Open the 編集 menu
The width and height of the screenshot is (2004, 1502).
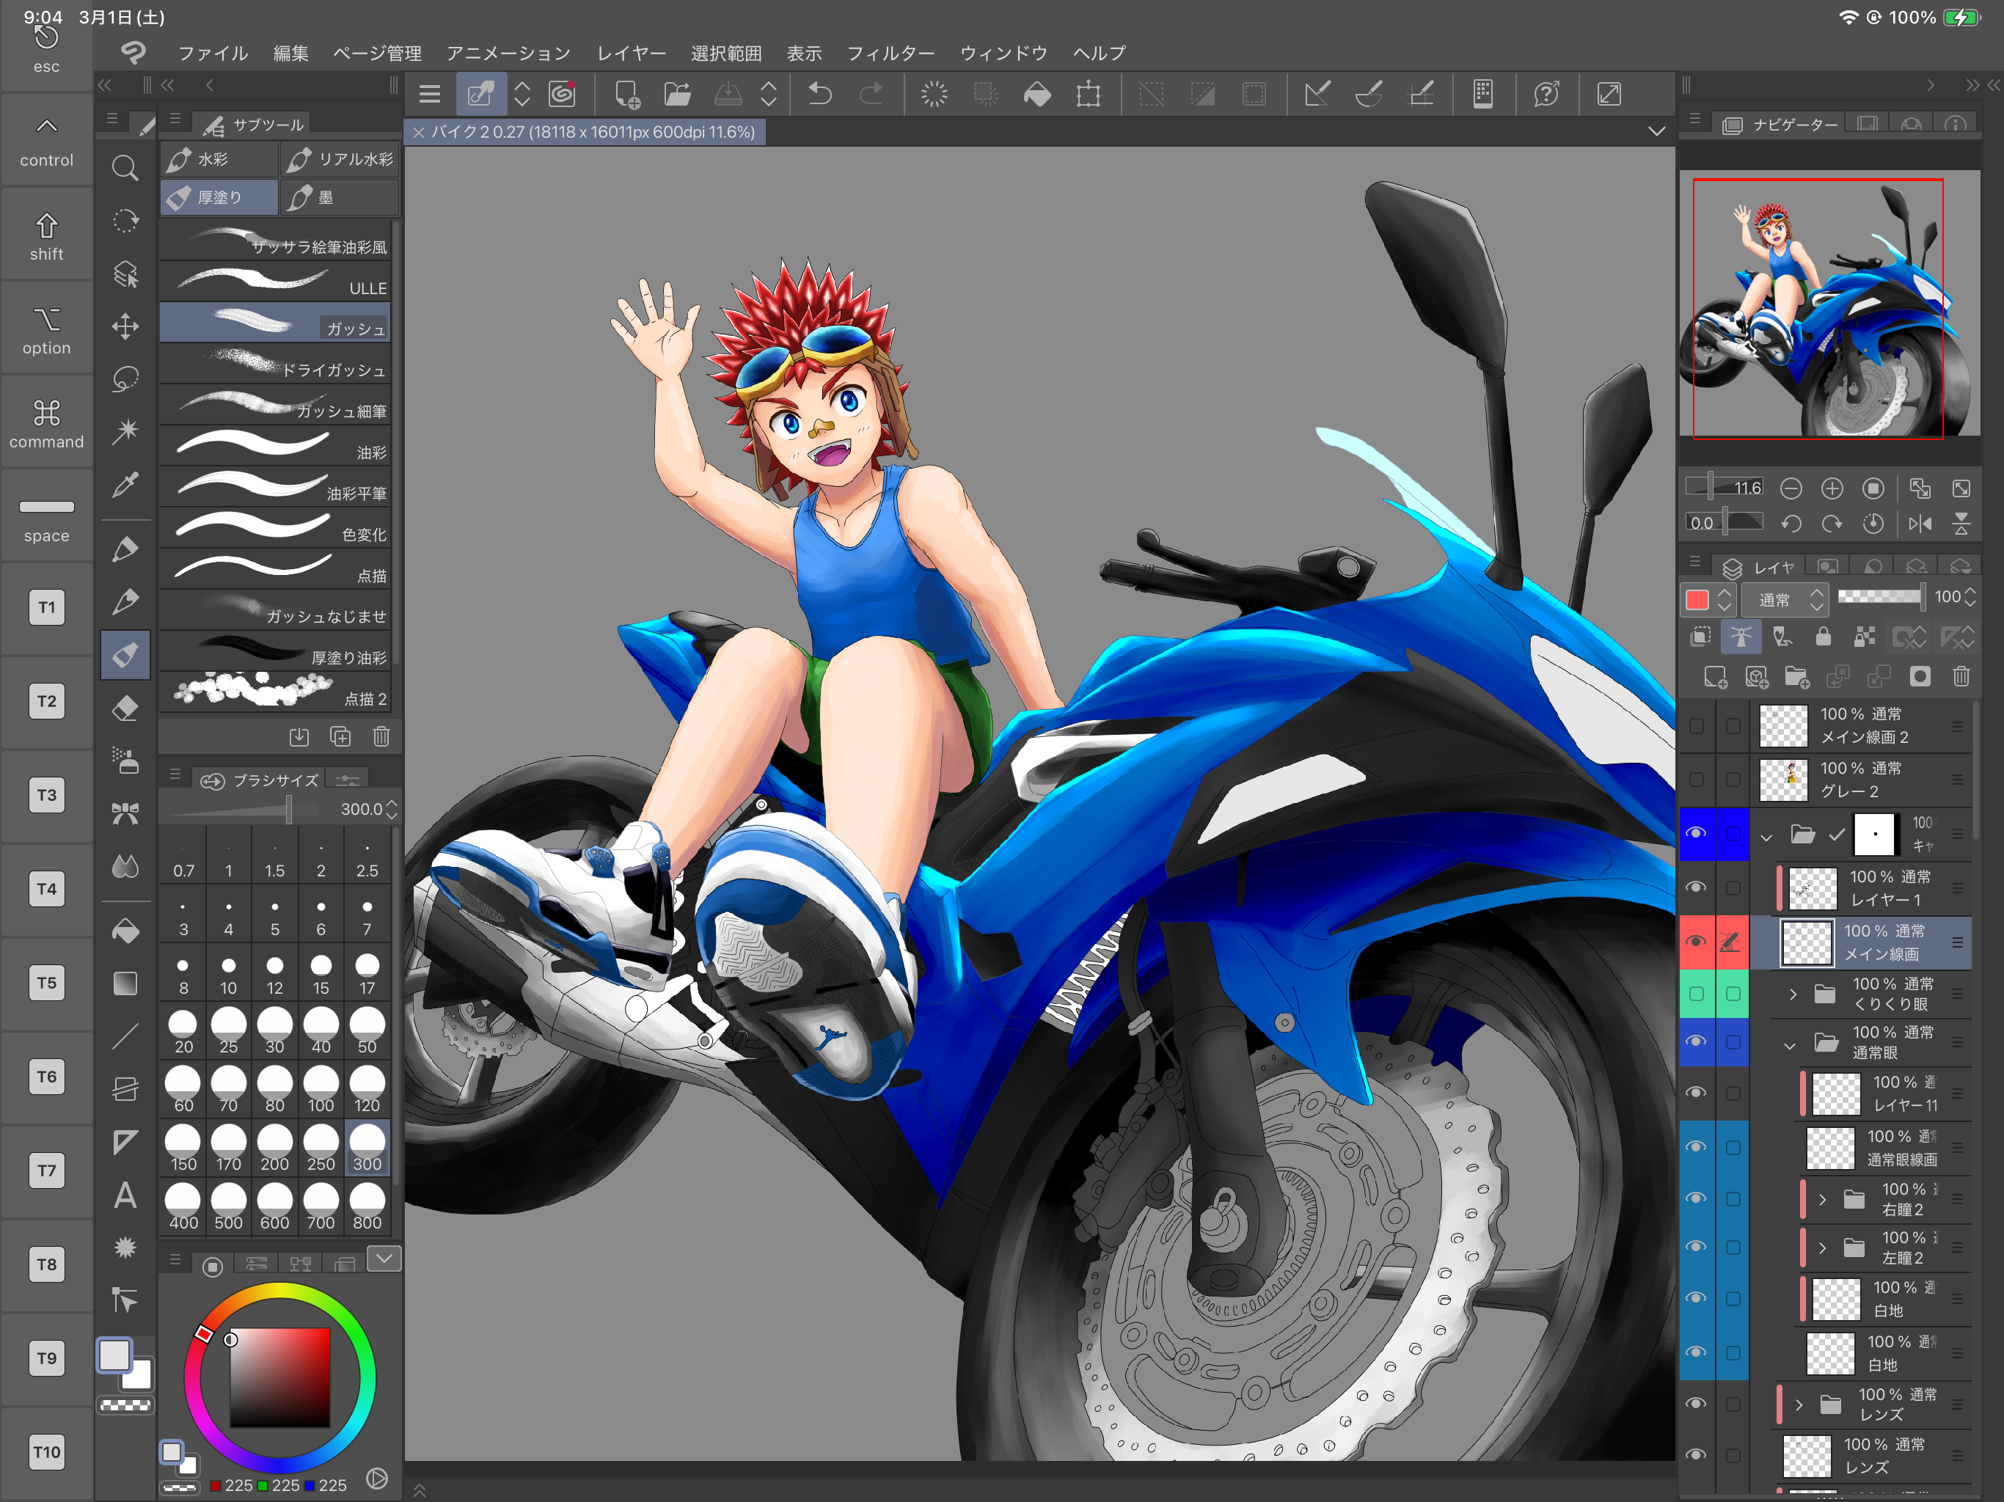coord(290,54)
